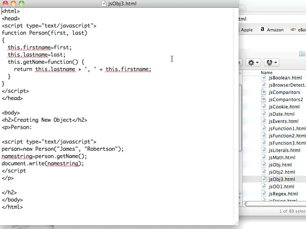This screenshot has height=229, width=306.
Task: Sort Finder list by Name column header
Action: coord(267,73)
